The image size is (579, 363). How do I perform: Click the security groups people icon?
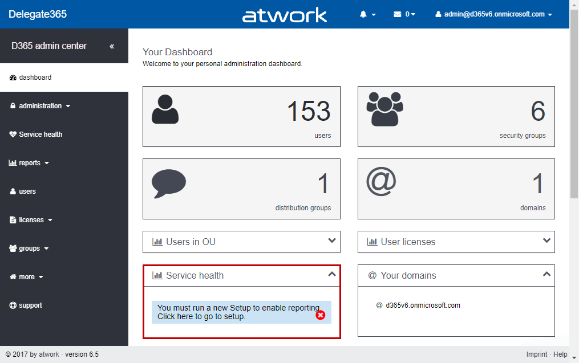384,109
